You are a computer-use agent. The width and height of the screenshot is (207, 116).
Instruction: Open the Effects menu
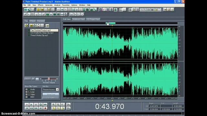point(40,5)
